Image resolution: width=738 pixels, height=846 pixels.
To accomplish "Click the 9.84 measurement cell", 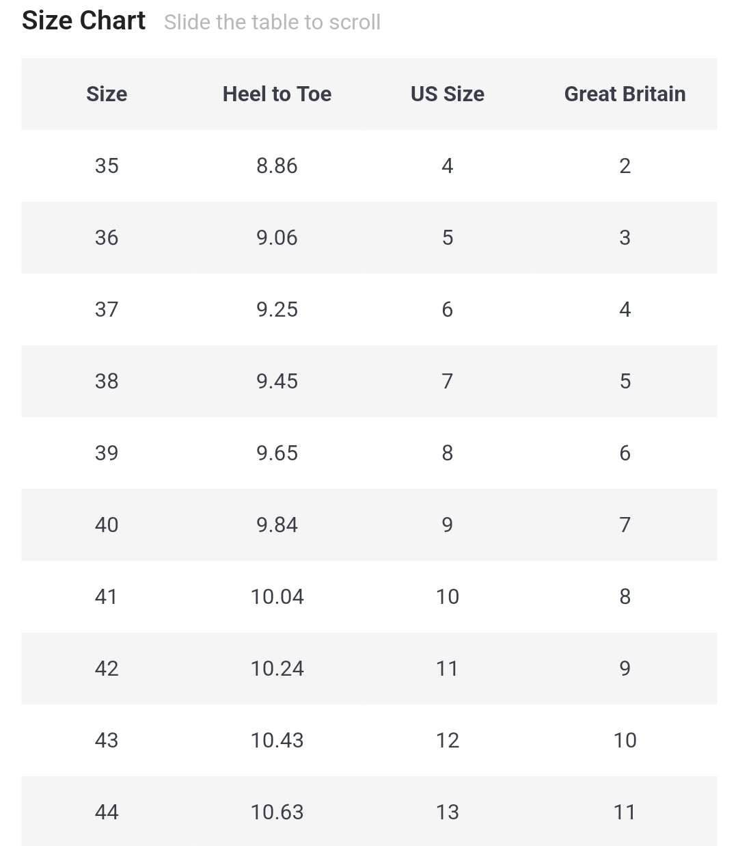I will point(277,525).
